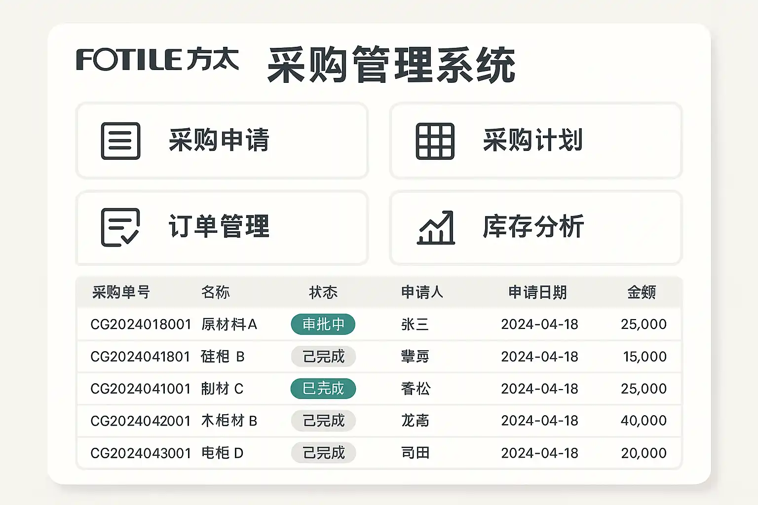Click the FOTILE 方太 logo

coord(157,60)
